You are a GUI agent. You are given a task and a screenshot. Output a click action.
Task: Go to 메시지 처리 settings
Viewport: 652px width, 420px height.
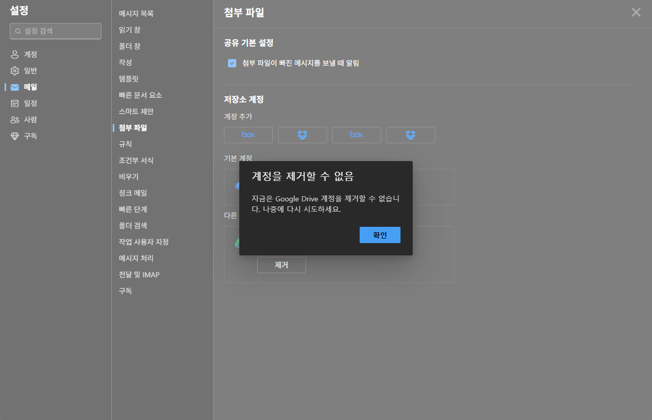[x=136, y=258]
